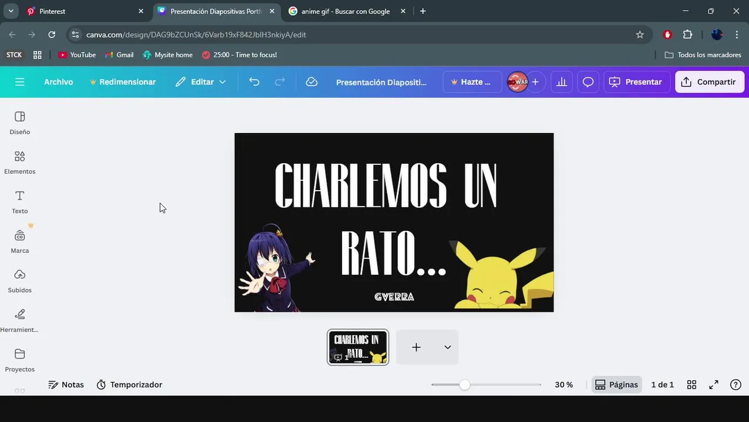Open Todos los marcadores folder
749x422 pixels.
[x=703, y=55]
